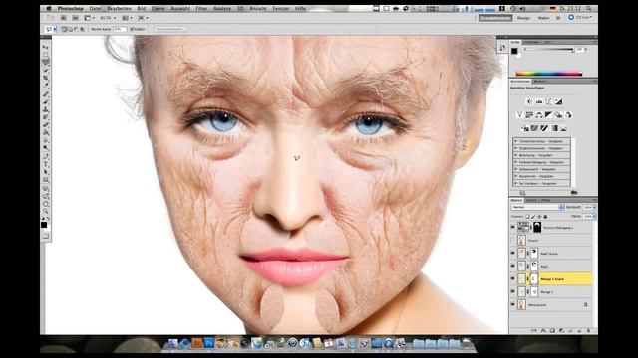This screenshot has height=358, width=638.
Task: Open the Bearbeiten menu
Action: [119, 8]
